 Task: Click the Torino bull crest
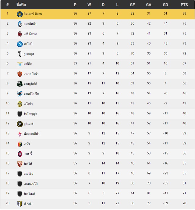(x=20, y=164)
